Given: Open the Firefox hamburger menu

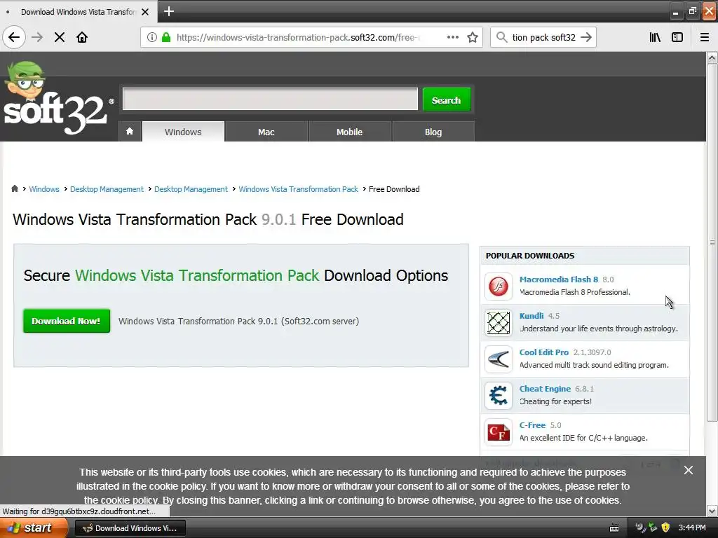Looking at the screenshot, I should point(705,37).
